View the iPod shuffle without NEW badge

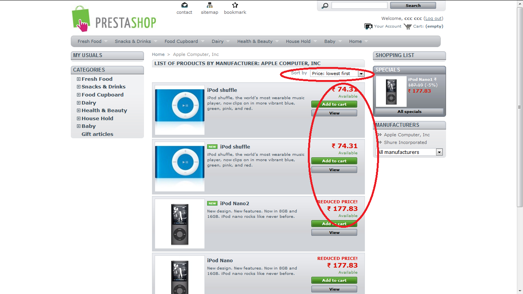[334, 113]
